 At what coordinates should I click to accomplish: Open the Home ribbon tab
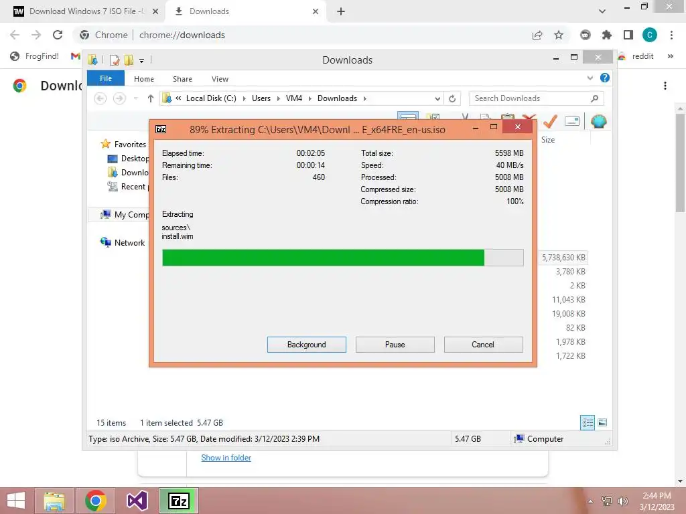(x=144, y=79)
